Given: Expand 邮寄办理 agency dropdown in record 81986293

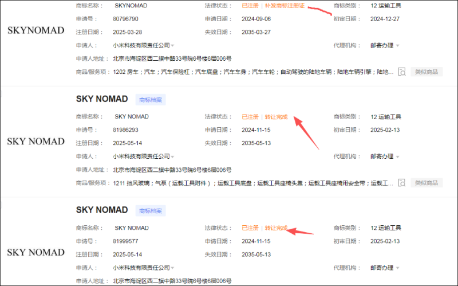Looking at the screenshot, I should click(397, 156).
